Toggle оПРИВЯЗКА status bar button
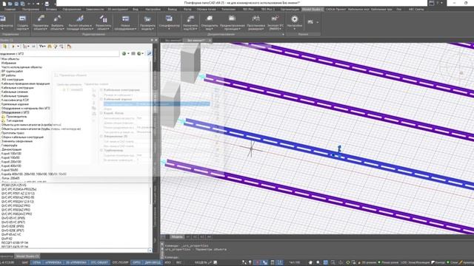 53,262
